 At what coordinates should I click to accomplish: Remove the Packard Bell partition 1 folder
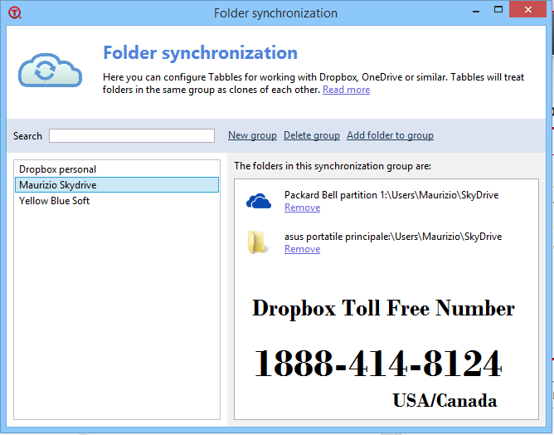click(x=303, y=208)
